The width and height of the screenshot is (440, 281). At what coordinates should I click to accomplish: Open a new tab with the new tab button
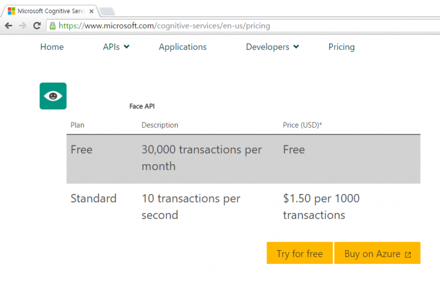(x=107, y=11)
